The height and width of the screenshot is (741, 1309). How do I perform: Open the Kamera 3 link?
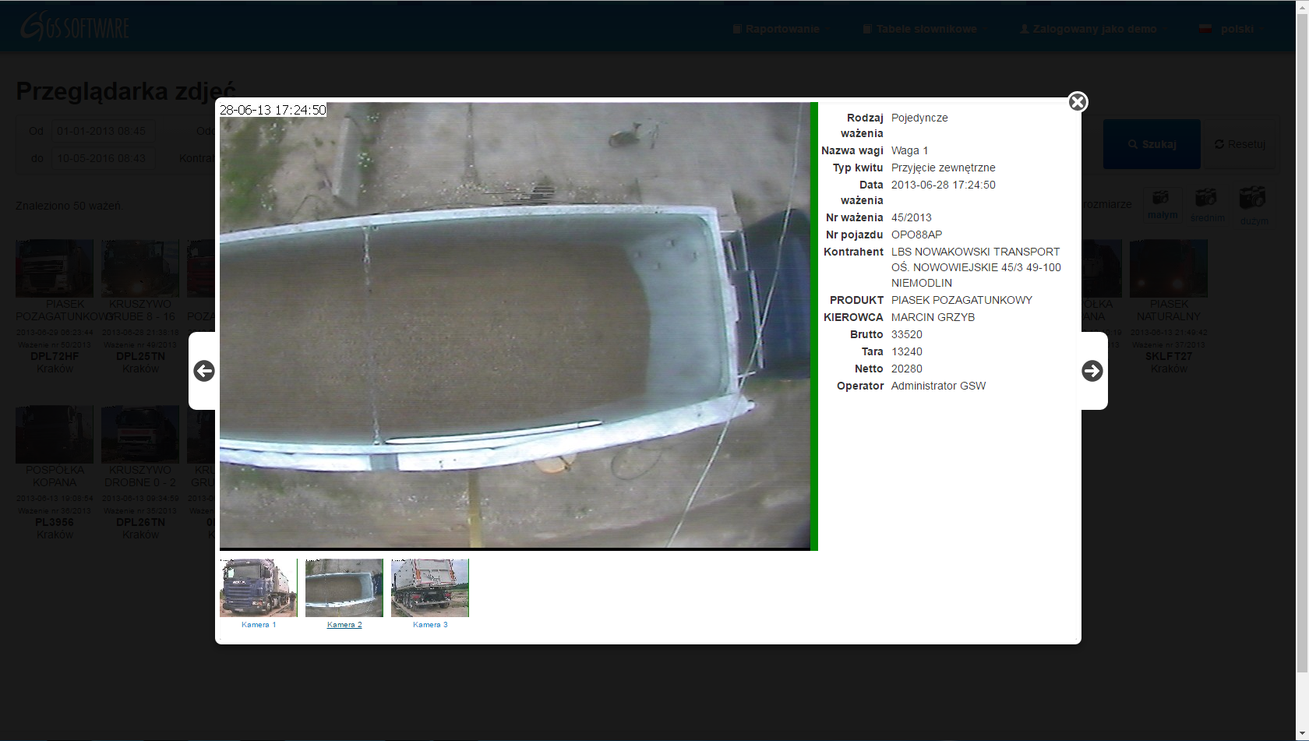click(430, 625)
